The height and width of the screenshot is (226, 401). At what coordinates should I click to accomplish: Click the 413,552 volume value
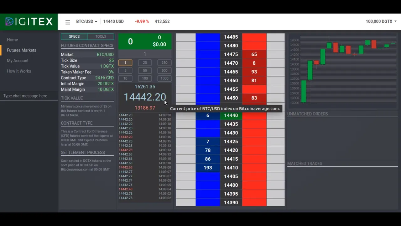(x=162, y=21)
